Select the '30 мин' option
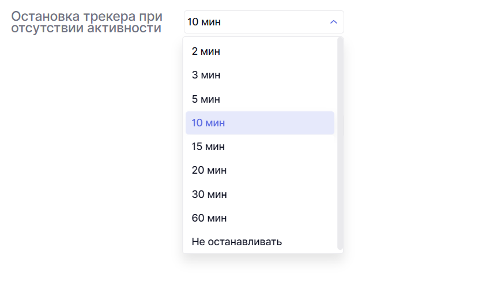The width and height of the screenshot is (490, 281). coord(259,194)
